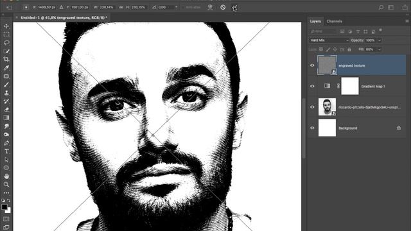Toggle the maintain aspect ratio link
The height and width of the screenshot is (231, 411).
[x=121, y=7]
